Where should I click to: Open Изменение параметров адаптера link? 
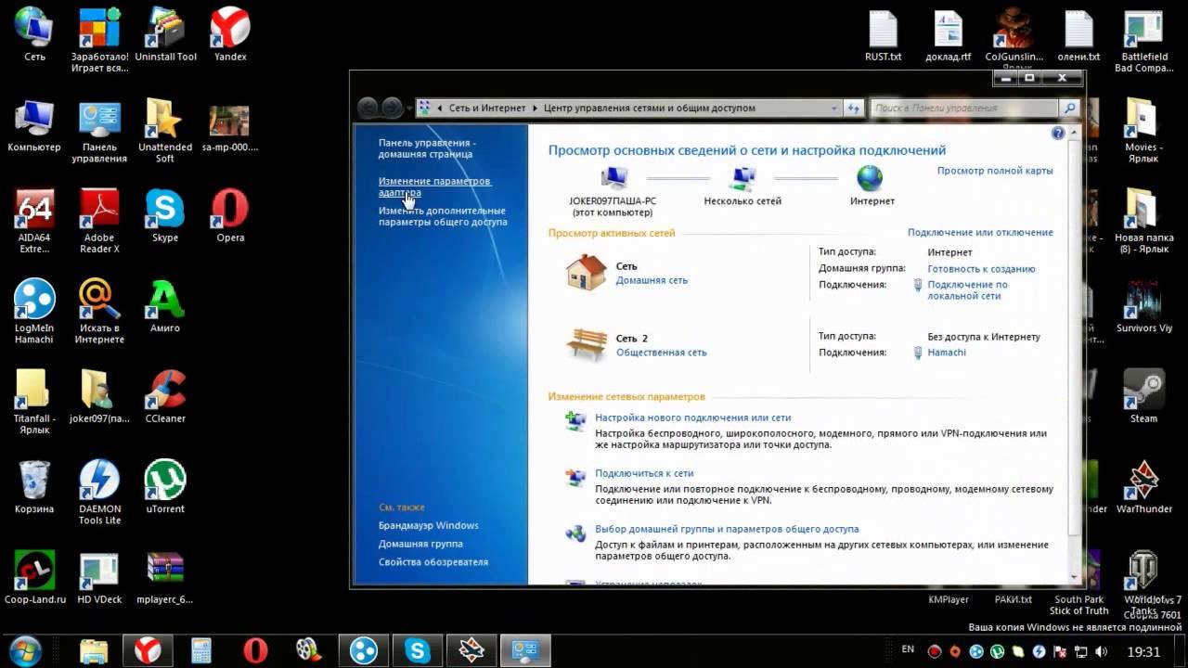434,186
